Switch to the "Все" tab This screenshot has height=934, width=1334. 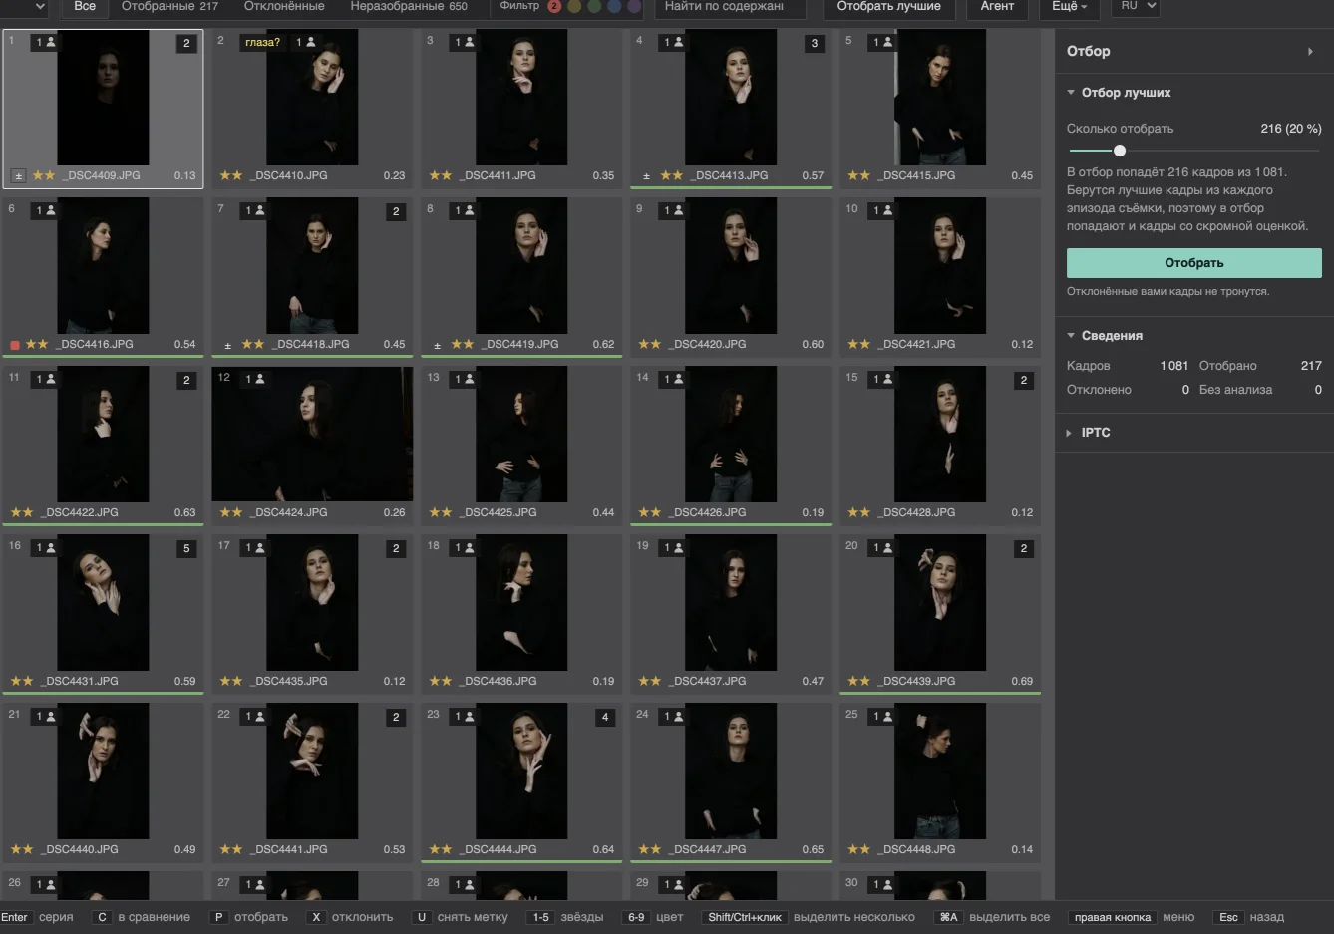pyautogui.click(x=85, y=7)
